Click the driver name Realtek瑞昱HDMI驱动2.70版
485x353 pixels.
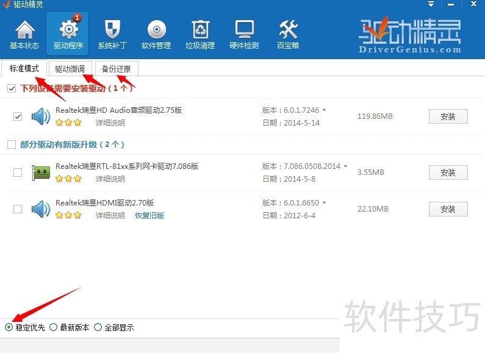(104, 203)
